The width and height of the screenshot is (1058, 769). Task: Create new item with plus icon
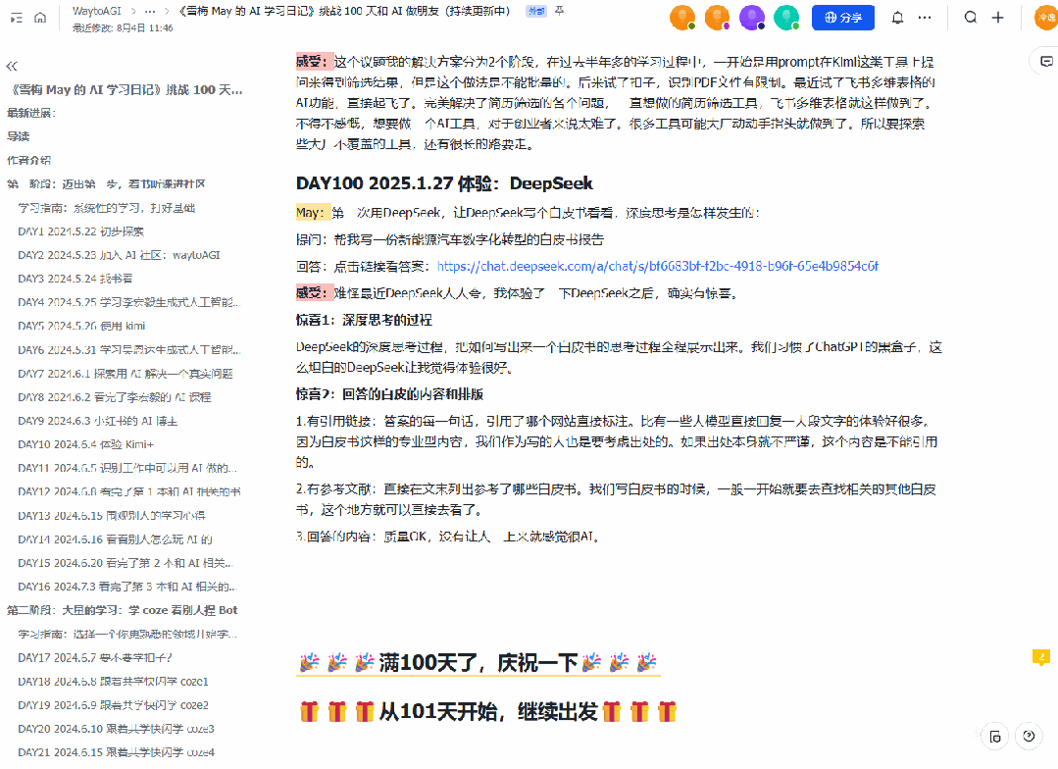tap(997, 18)
